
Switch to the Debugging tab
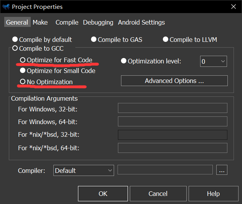click(98, 22)
